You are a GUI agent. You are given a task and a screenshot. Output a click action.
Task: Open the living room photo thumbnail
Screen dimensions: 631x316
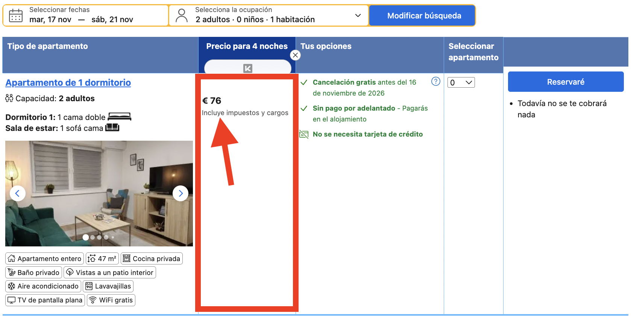click(99, 193)
